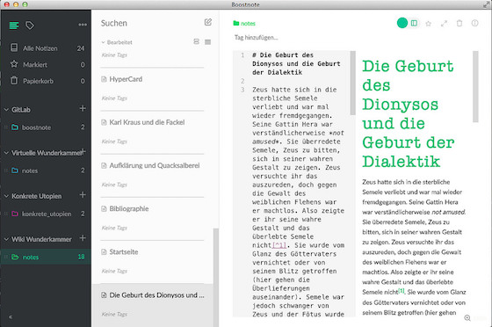
Task: Collapse the Konkrete Utopien storage
Action: [x=6, y=196]
